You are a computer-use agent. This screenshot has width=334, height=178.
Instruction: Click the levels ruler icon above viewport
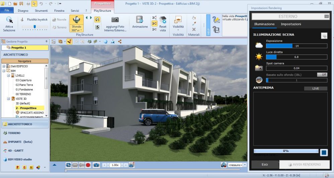[53, 41]
